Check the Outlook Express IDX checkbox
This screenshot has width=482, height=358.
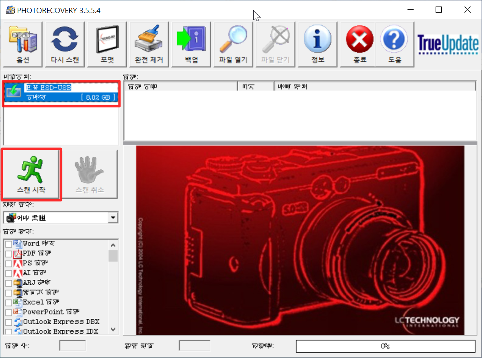(x=9, y=332)
